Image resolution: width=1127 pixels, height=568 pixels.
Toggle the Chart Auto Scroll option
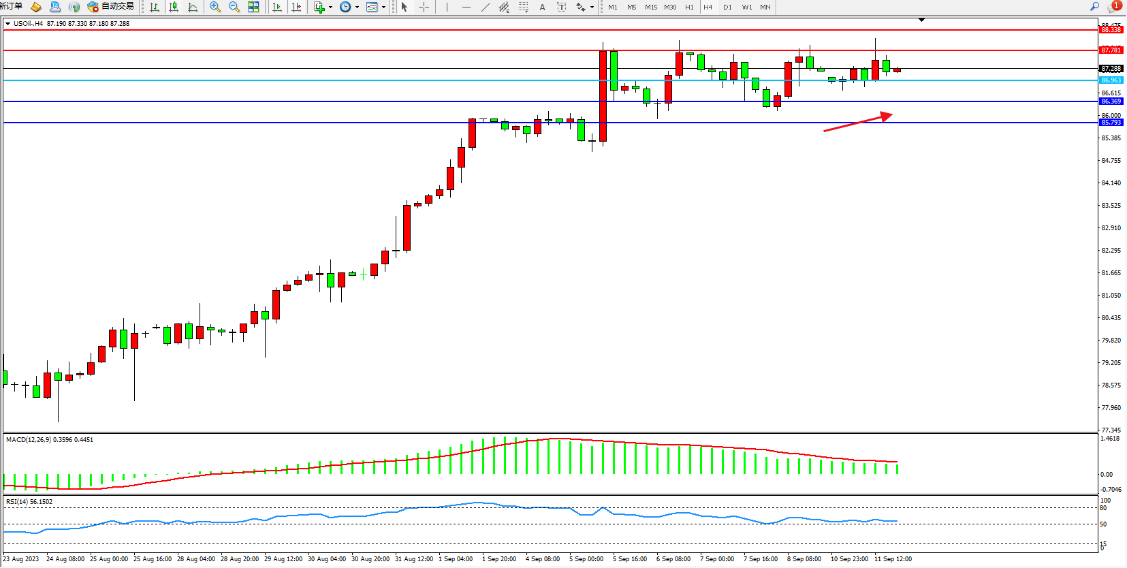tap(277, 7)
